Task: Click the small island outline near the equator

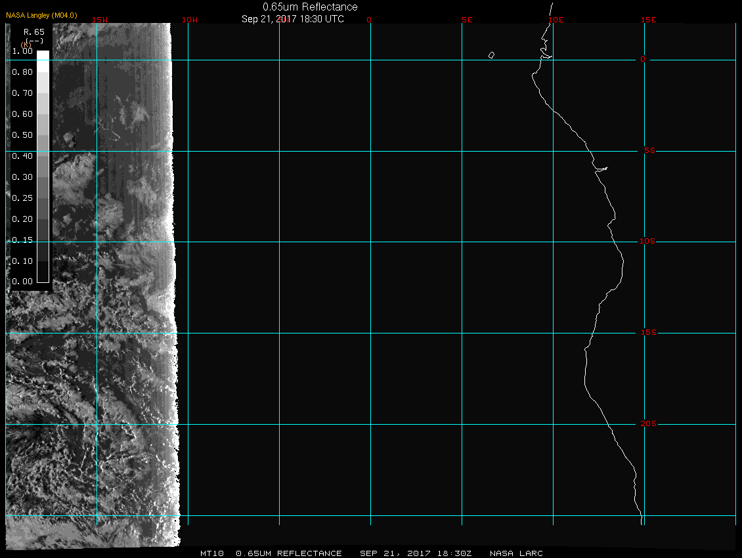Action: pos(492,55)
